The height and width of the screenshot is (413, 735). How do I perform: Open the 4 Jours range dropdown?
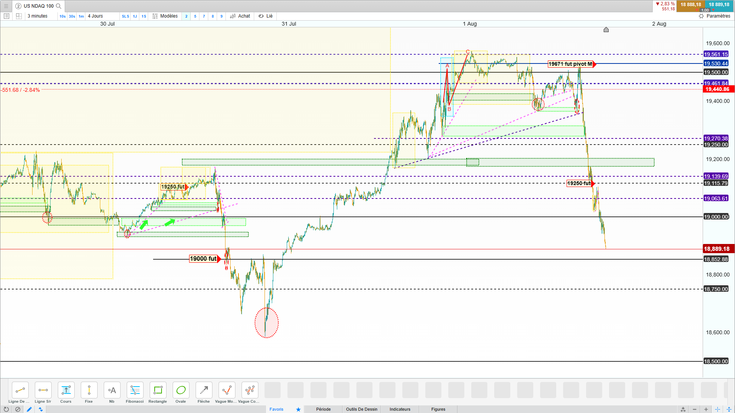coord(95,16)
